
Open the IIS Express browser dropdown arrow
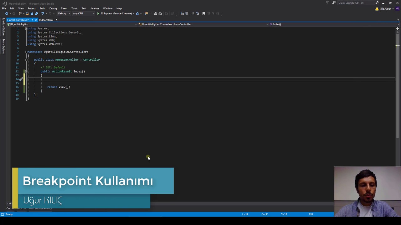coord(133,13)
